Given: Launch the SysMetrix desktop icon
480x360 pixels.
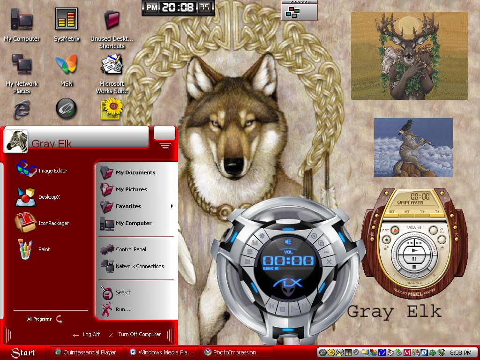Looking at the screenshot, I should (x=67, y=25).
